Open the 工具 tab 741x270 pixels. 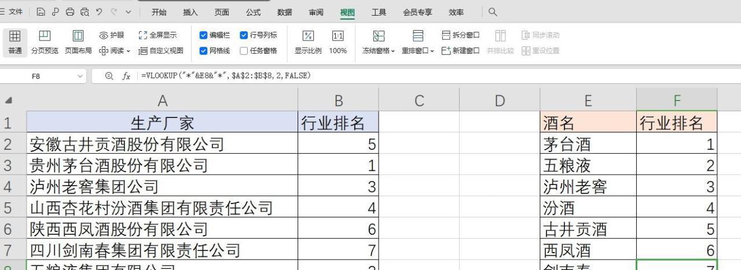(x=379, y=12)
